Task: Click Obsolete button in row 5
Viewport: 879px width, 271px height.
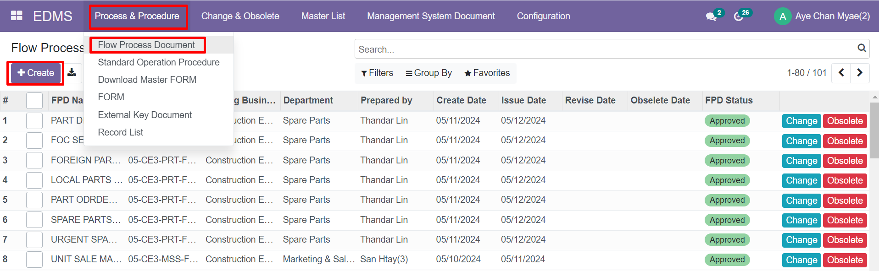Action: click(845, 201)
